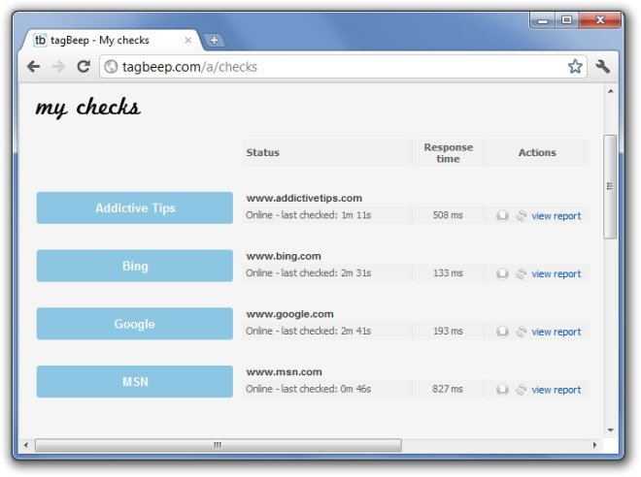Go back with the browser back arrow
Image resolution: width=641 pixels, height=477 pixels.
click(x=34, y=67)
